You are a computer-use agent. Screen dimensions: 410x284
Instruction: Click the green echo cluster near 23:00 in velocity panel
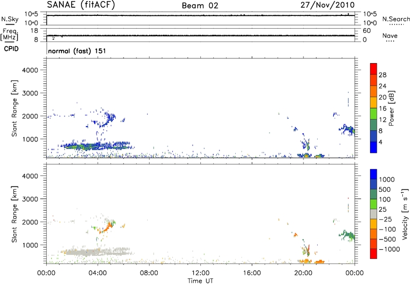pyautogui.click(x=347, y=235)
